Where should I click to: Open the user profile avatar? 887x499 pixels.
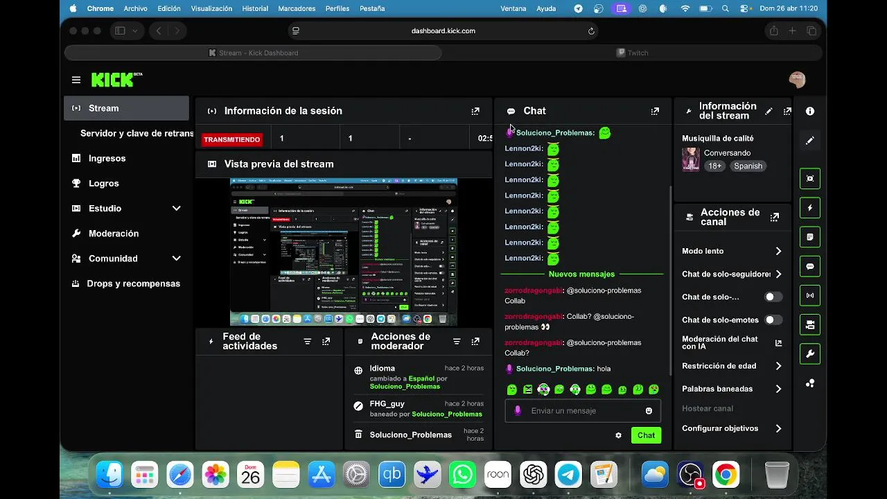pyautogui.click(x=797, y=80)
